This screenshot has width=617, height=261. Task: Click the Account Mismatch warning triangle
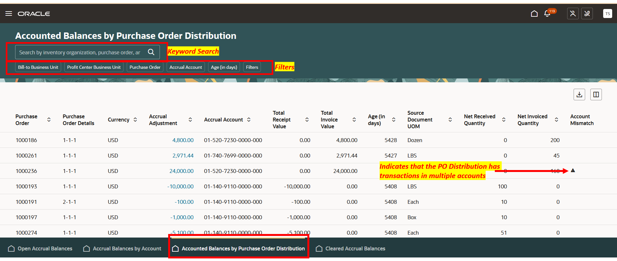(x=573, y=171)
